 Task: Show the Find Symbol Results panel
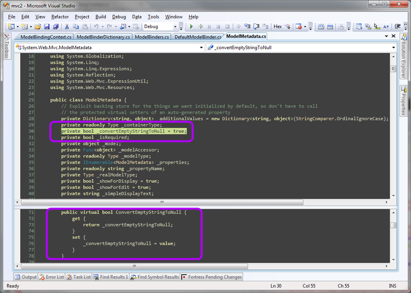click(155, 277)
